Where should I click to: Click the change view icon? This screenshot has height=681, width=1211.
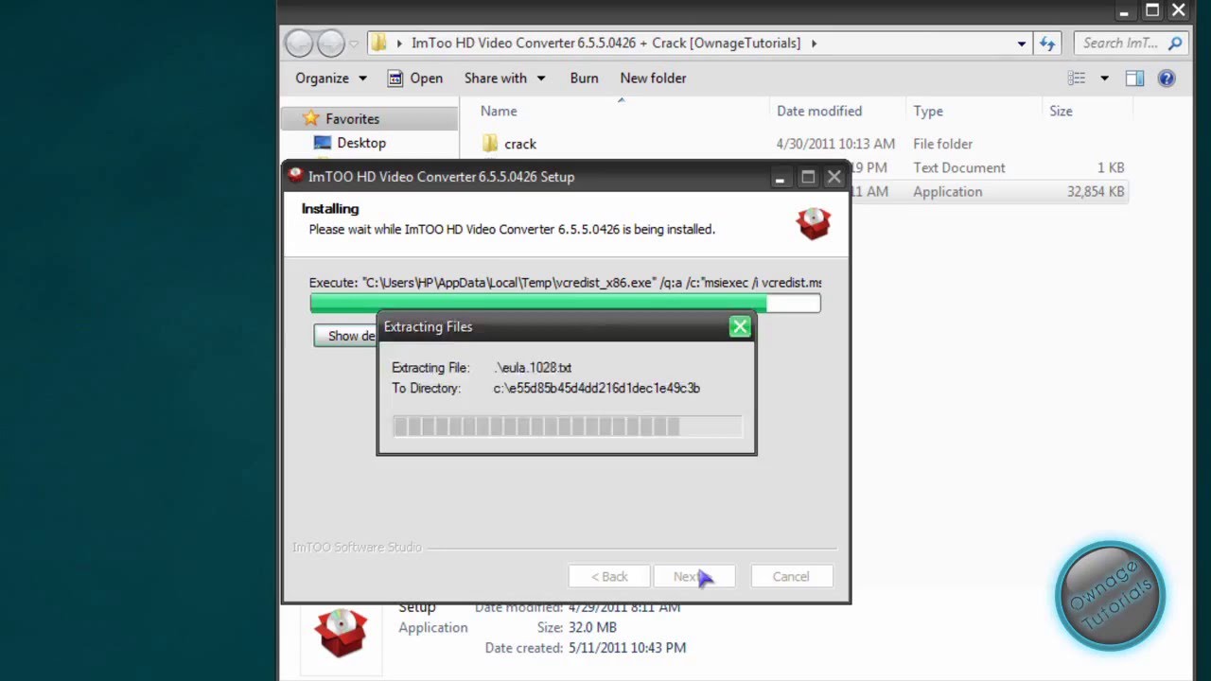tap(1077, 79)
